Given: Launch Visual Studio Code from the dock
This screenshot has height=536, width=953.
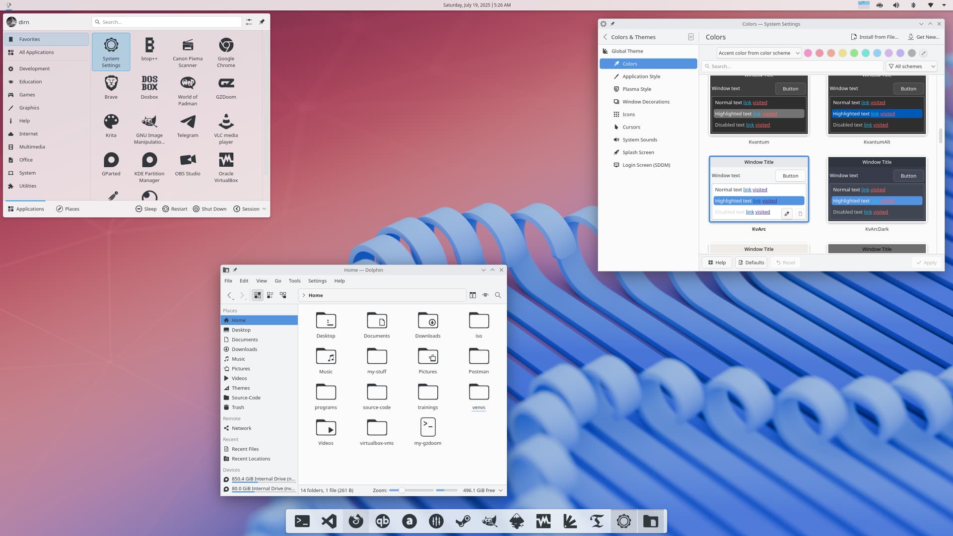Looking at the screenshot, I should click(x=329, y=521).
